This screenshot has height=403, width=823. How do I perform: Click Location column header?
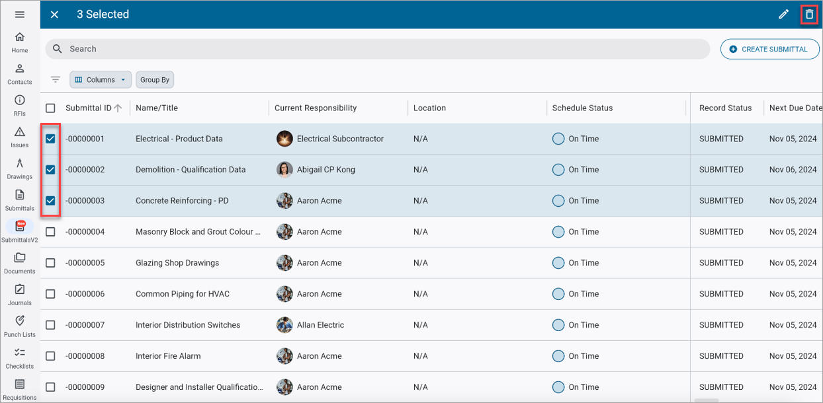click(430, 108)
